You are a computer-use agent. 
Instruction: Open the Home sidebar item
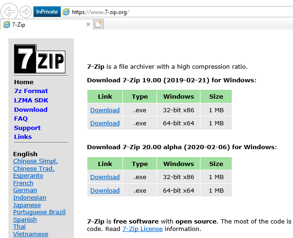(x=24, y=82)
